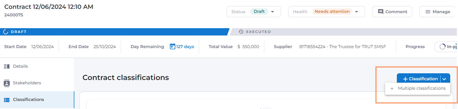Expand the Health dropdown arrow

[x=357, y=12]
